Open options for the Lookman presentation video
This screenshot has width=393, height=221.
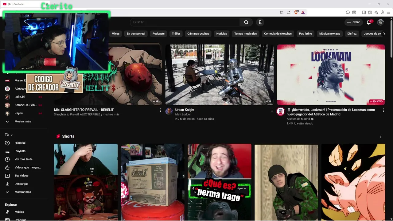pyautogui.click(x=383, y=110)
